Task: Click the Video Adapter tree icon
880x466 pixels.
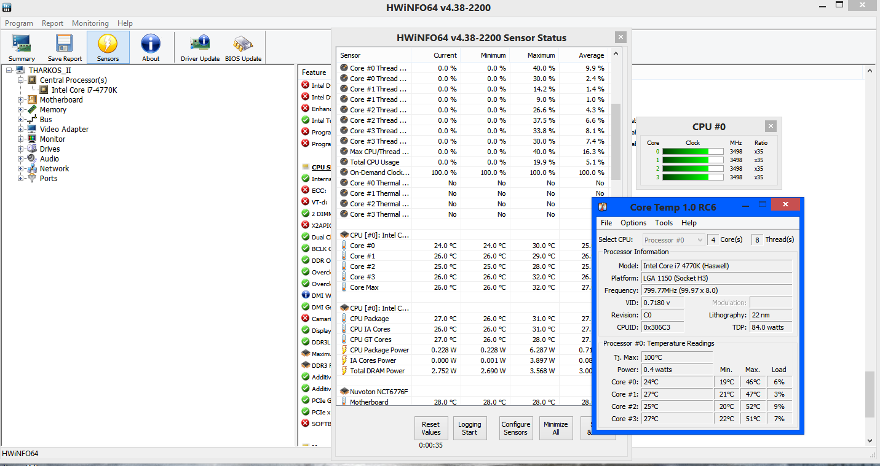Action: (x=32, y=129)
